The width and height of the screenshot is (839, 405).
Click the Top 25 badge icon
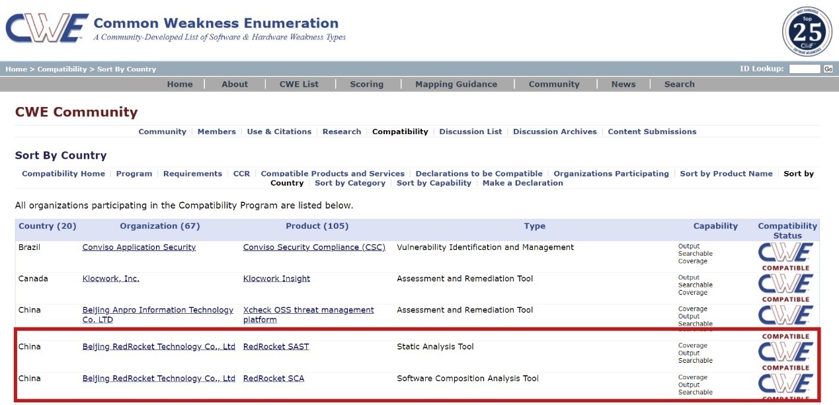coord(807,32)
